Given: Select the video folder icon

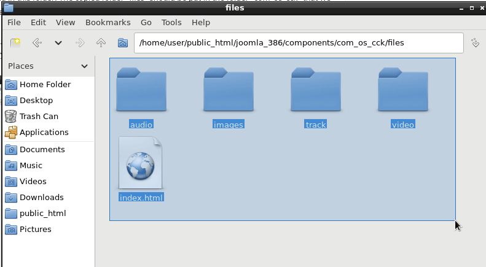Looking at the screenshot, I should [x=403, y=90].
